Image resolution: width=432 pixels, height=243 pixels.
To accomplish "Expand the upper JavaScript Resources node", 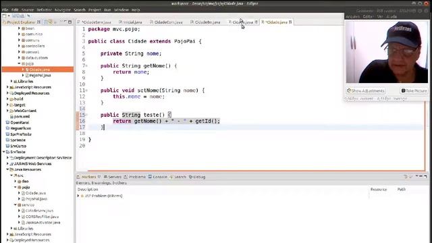I will (7, 87).
